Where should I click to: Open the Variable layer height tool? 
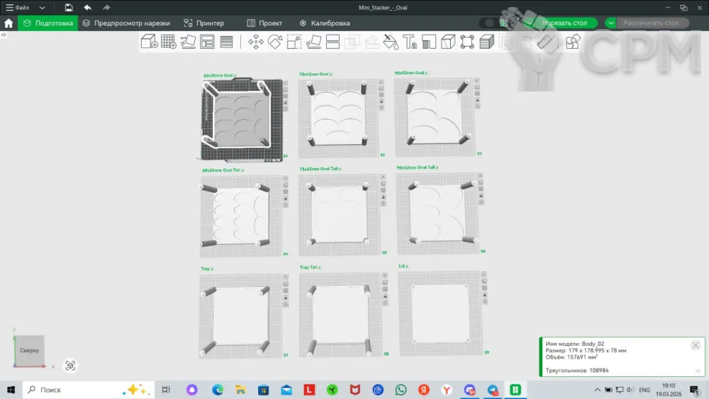coord(227,42)
